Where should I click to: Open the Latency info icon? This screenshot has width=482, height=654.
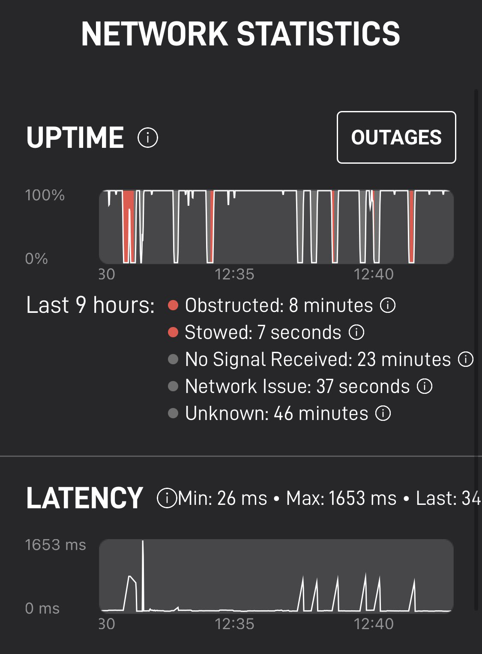click(x=167, y=498)
